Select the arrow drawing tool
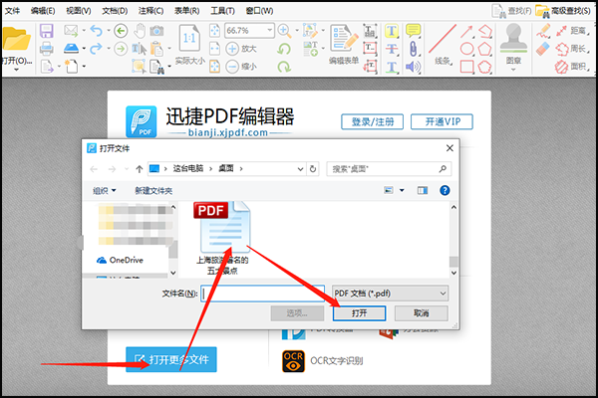Viewport: 598px width, 398px height. (466, 31)
